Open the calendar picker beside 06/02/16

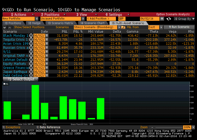click(162, 19)
